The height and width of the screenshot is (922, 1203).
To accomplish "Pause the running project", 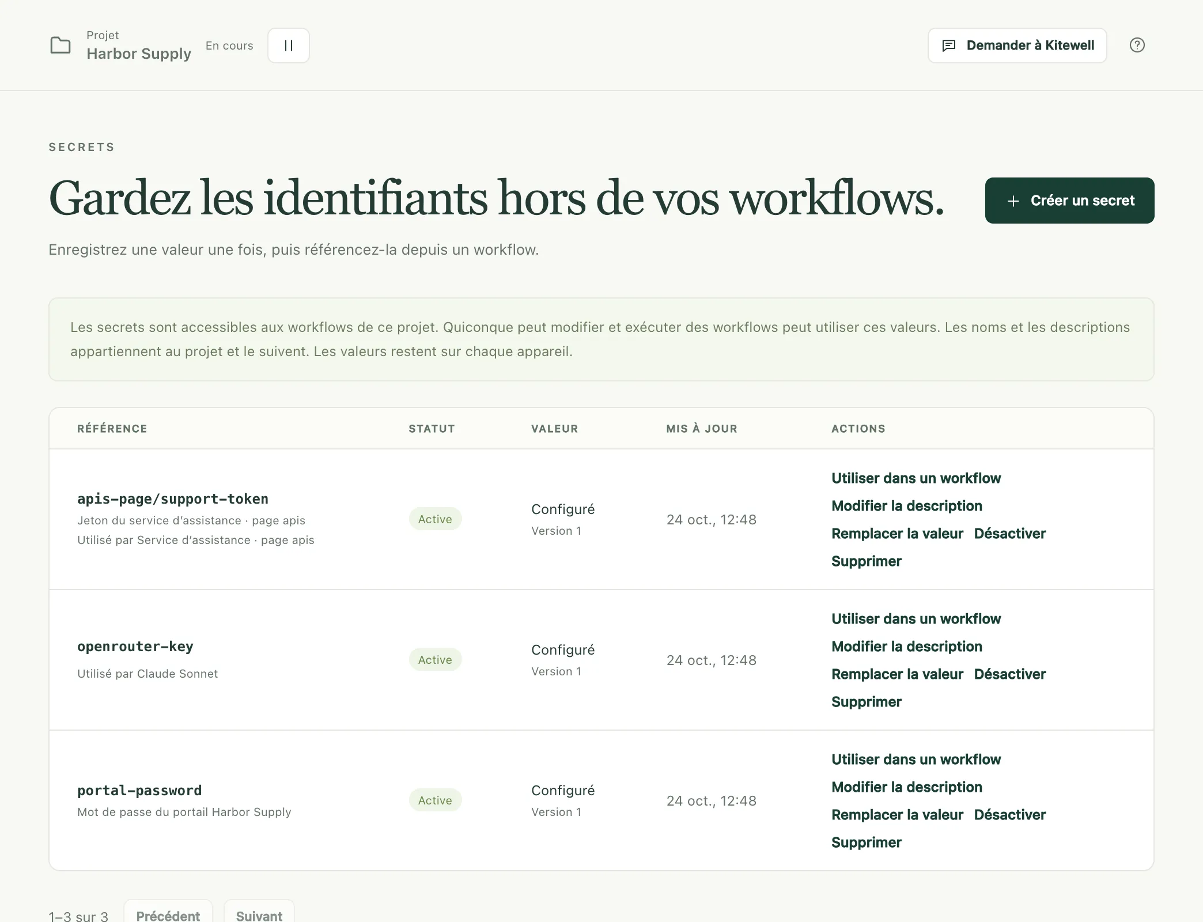I will tap(289, 46).
